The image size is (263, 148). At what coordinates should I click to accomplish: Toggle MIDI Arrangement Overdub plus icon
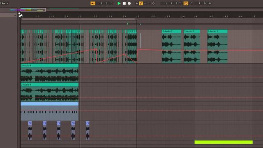pos(137,3)
